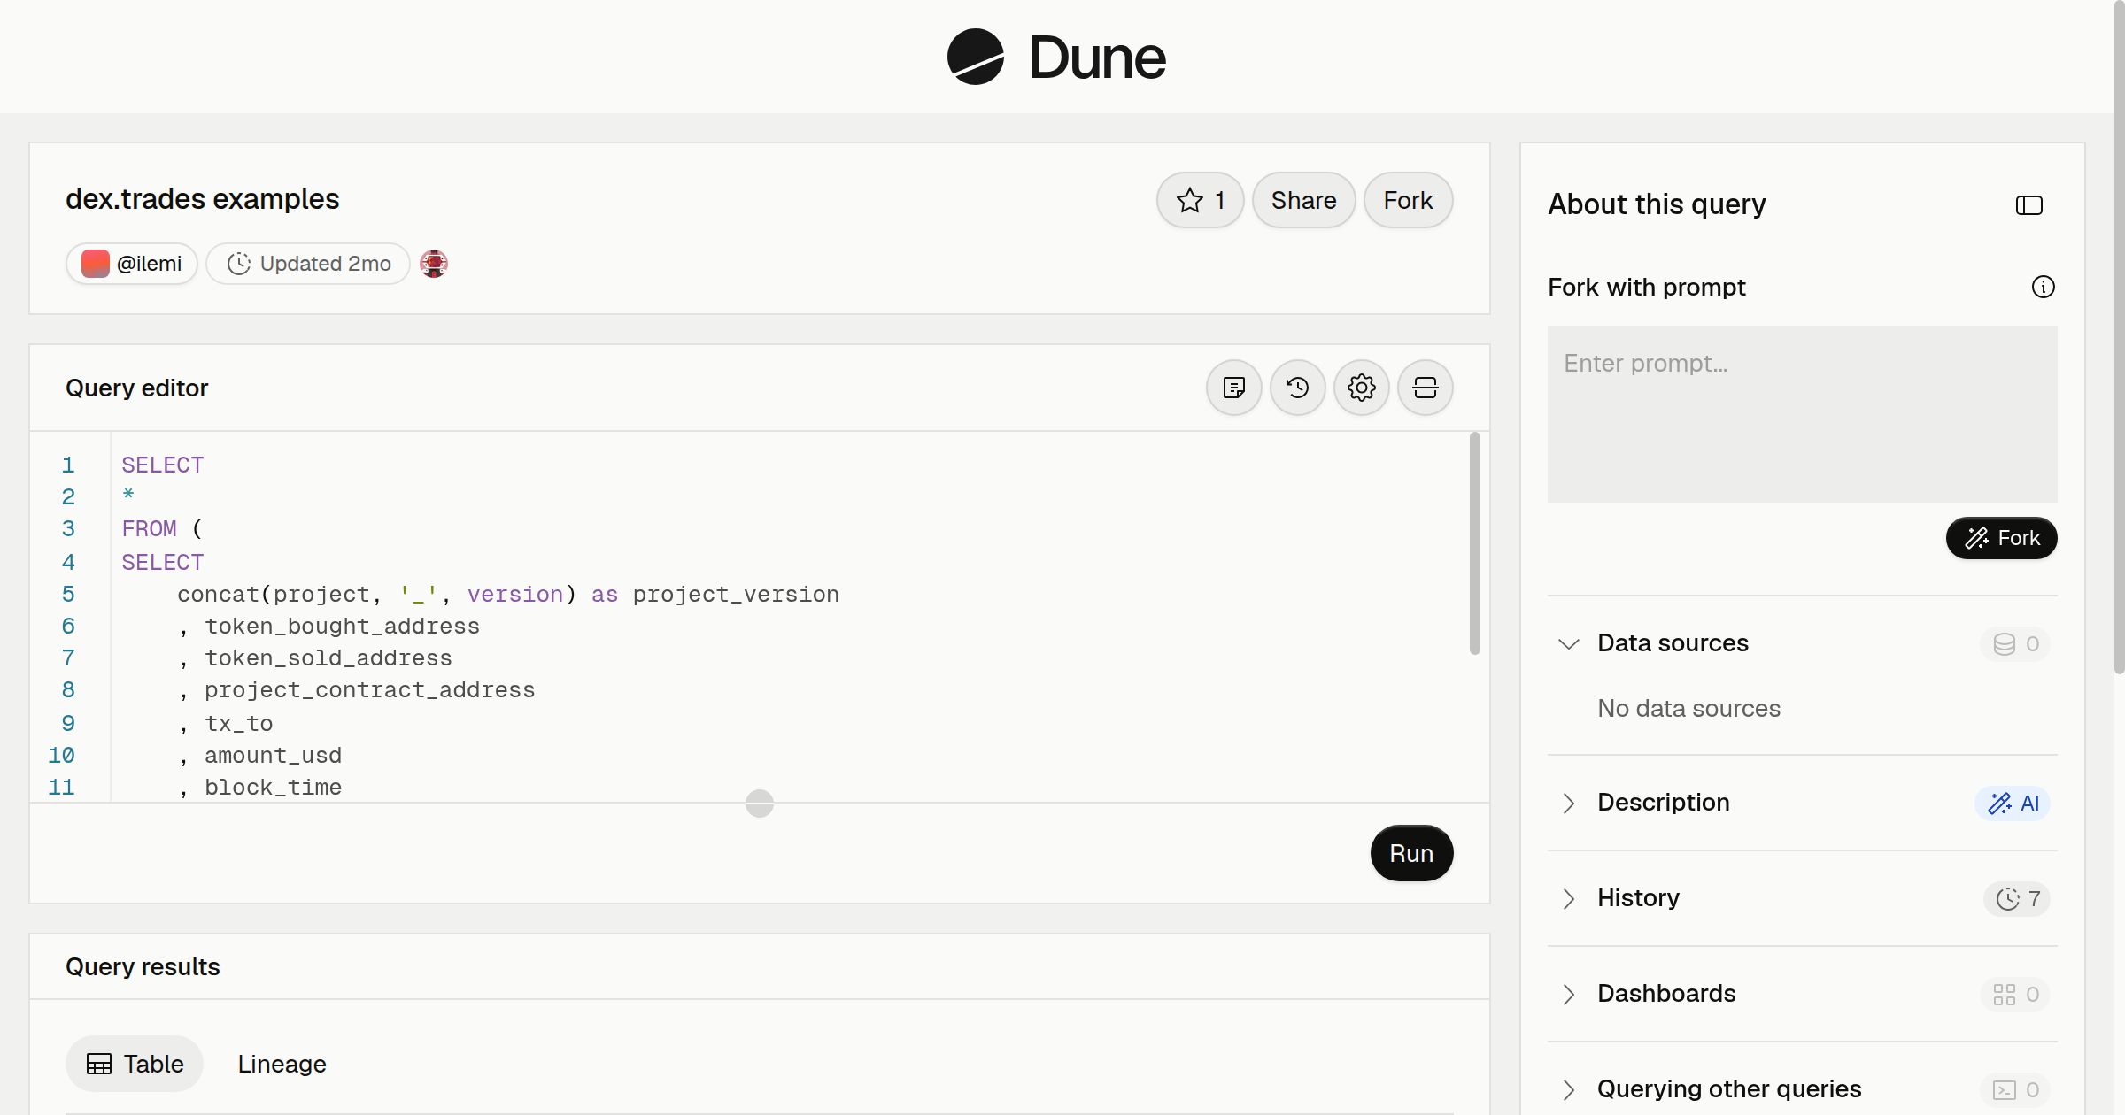The image size is (2125, 1115).
Task: Switch to the Table results tab
Action: point(135,1064)
